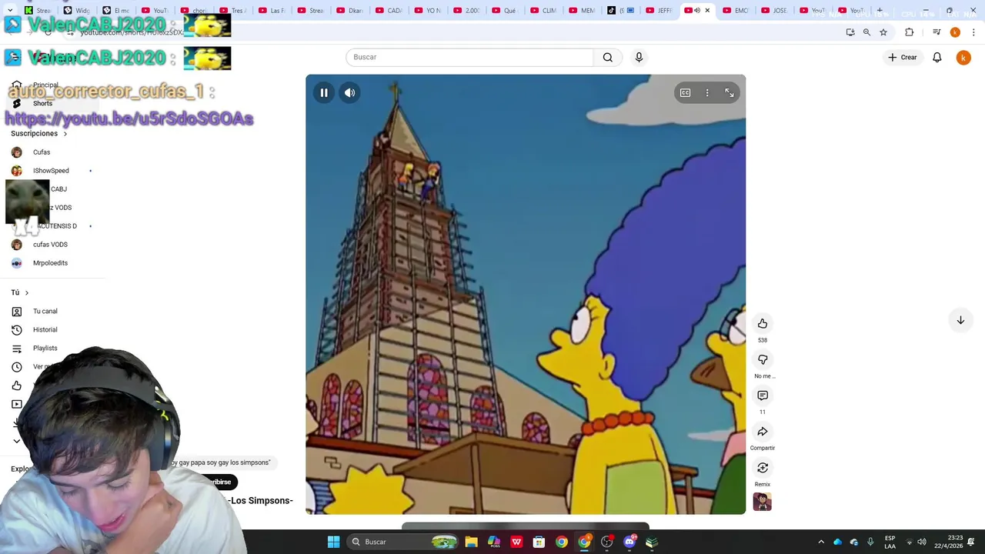
Task: Open cufas VODS subscription
Action: (x=50, y=245)
